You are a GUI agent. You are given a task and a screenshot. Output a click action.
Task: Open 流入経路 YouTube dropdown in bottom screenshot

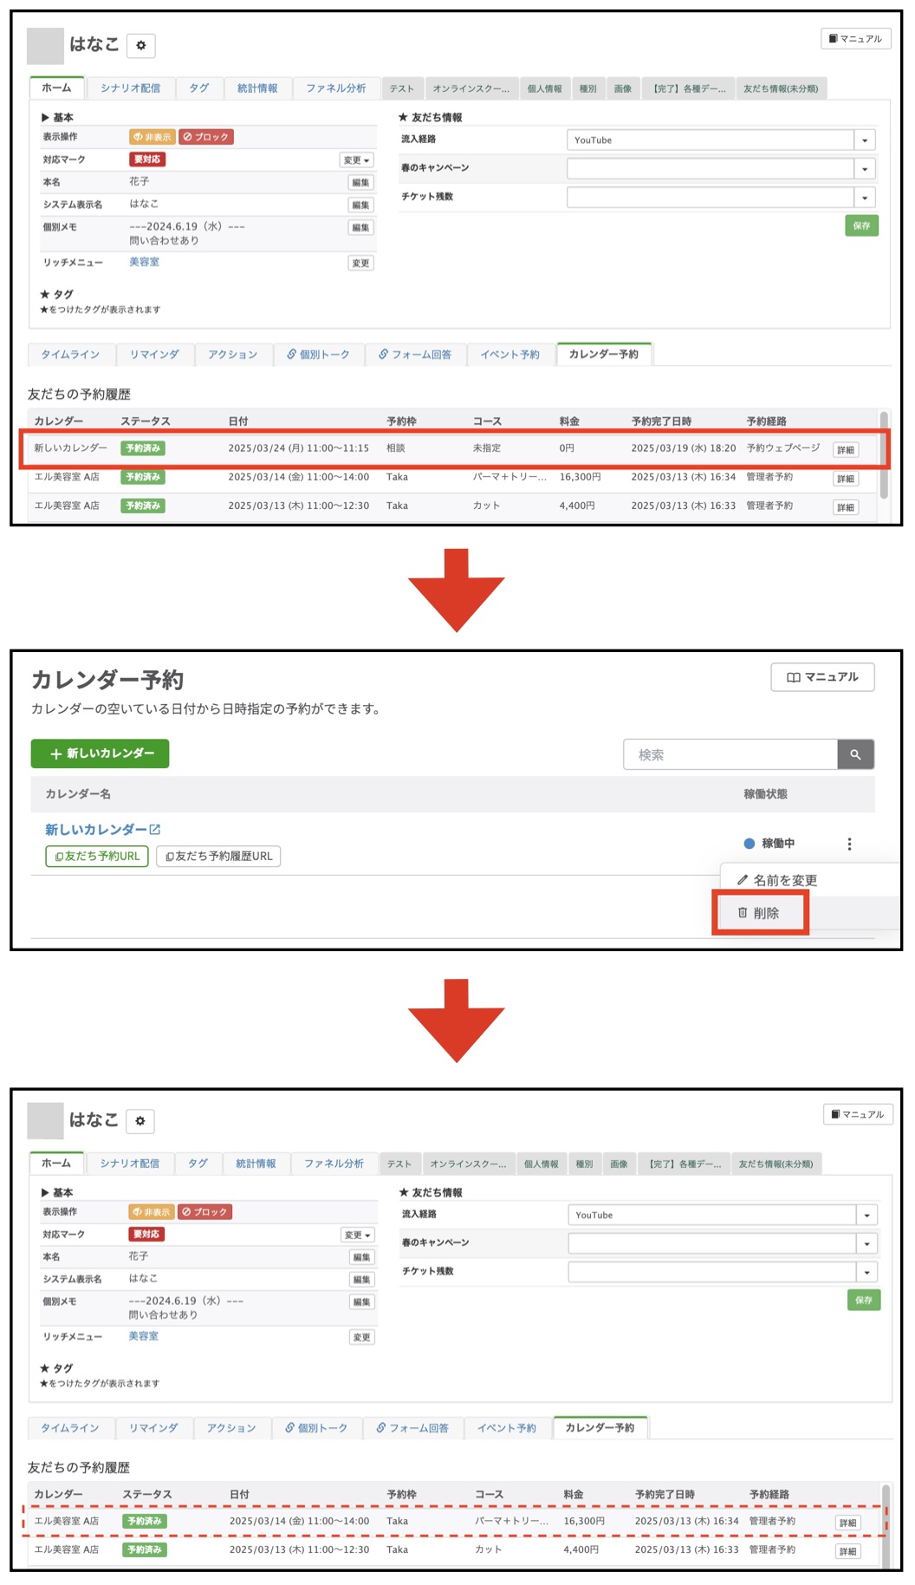(723, 1216)
